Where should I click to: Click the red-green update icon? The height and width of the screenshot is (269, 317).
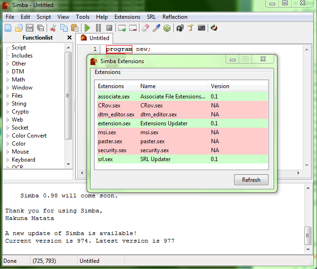[214, 28]
